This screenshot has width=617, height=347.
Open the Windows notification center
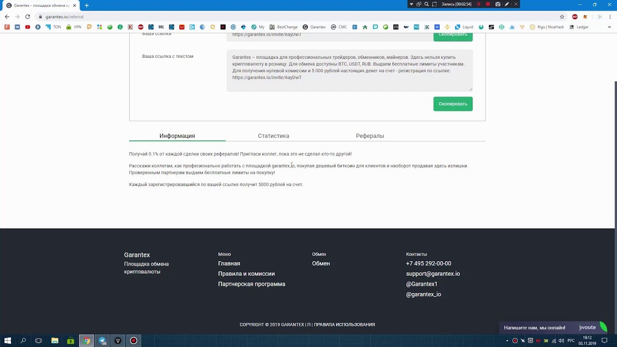(x=605, y=341)
